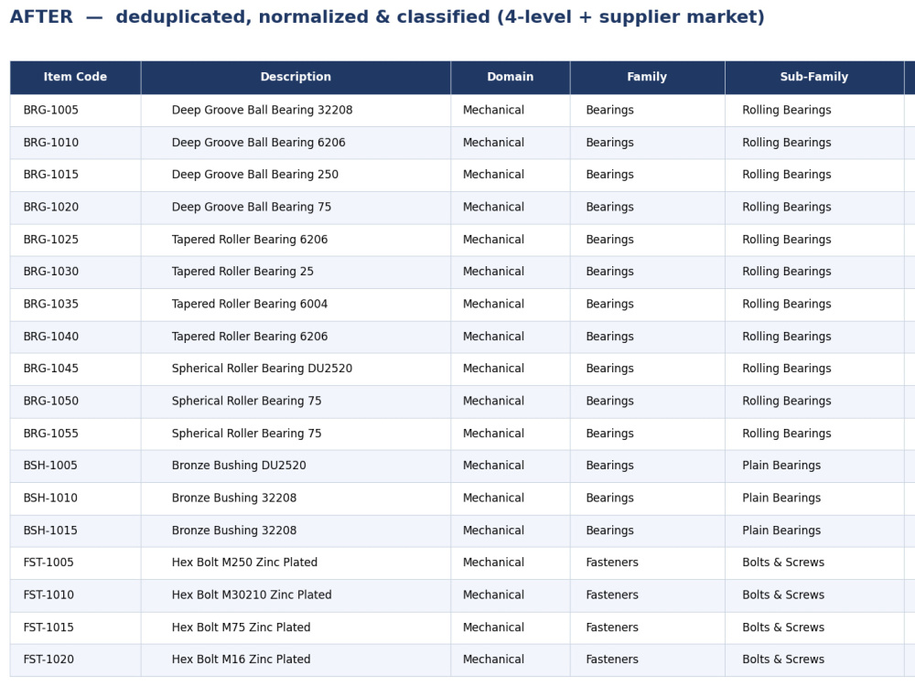Select item code BRG-1055

point(50,434)
